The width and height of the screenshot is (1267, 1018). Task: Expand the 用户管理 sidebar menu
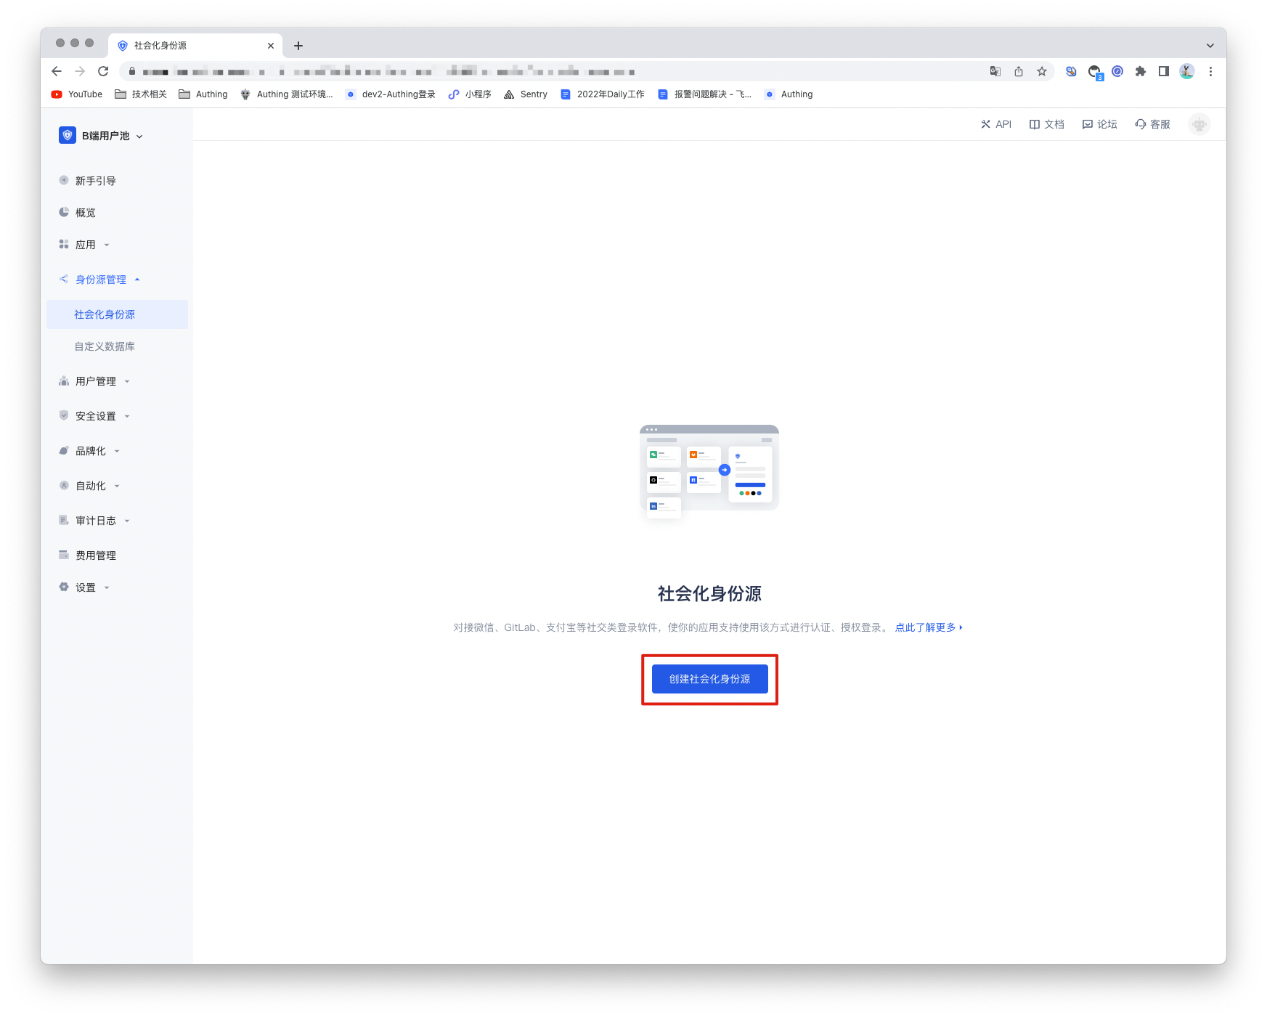(x=96, y=381)
